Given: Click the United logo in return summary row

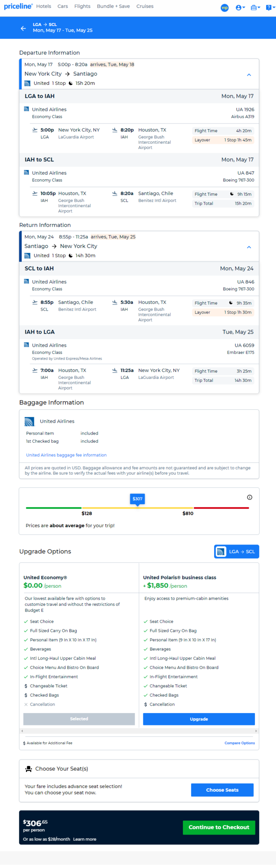Looking at the screenshot, I should (x=27, y=255).
